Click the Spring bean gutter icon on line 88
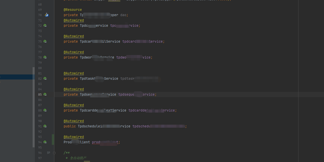 pyautogui.click(x=45, y=110)
